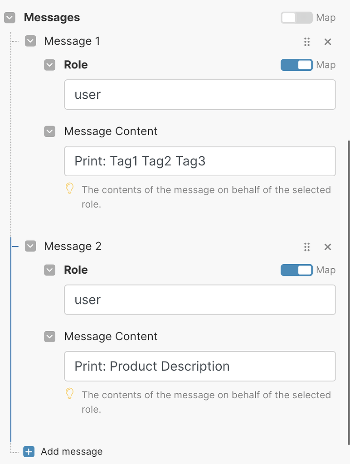This screenshot has width=350, height=464.
Task: Remove Message 1 with its X icon
Action: tap(328, 41)
